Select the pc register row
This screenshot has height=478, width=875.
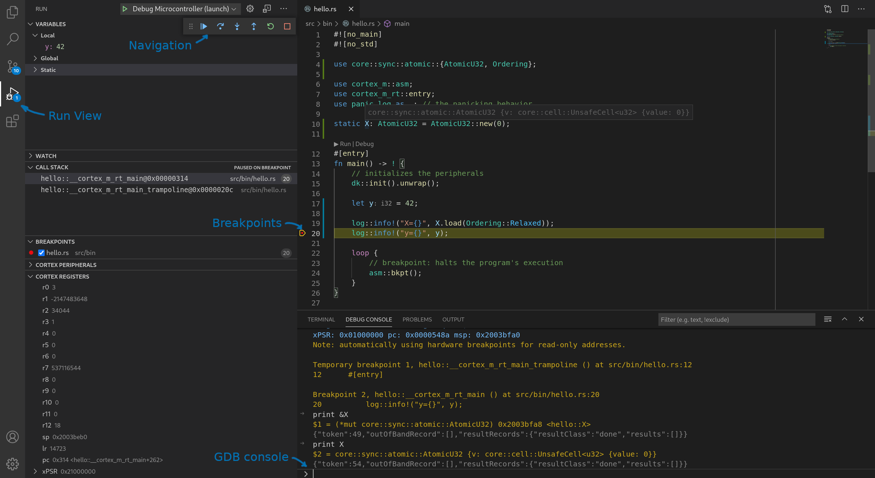161,460
